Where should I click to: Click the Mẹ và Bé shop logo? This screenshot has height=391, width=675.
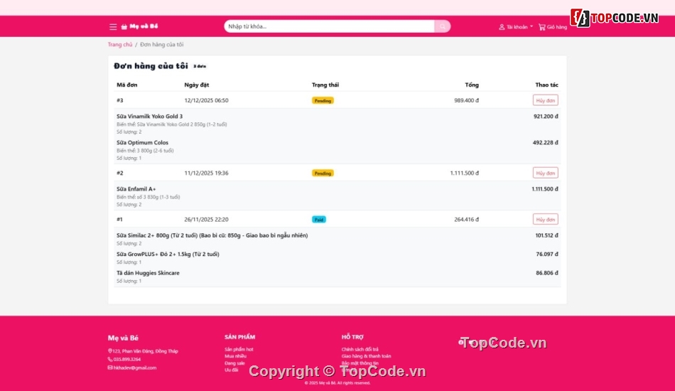click(x=139, y=26)
